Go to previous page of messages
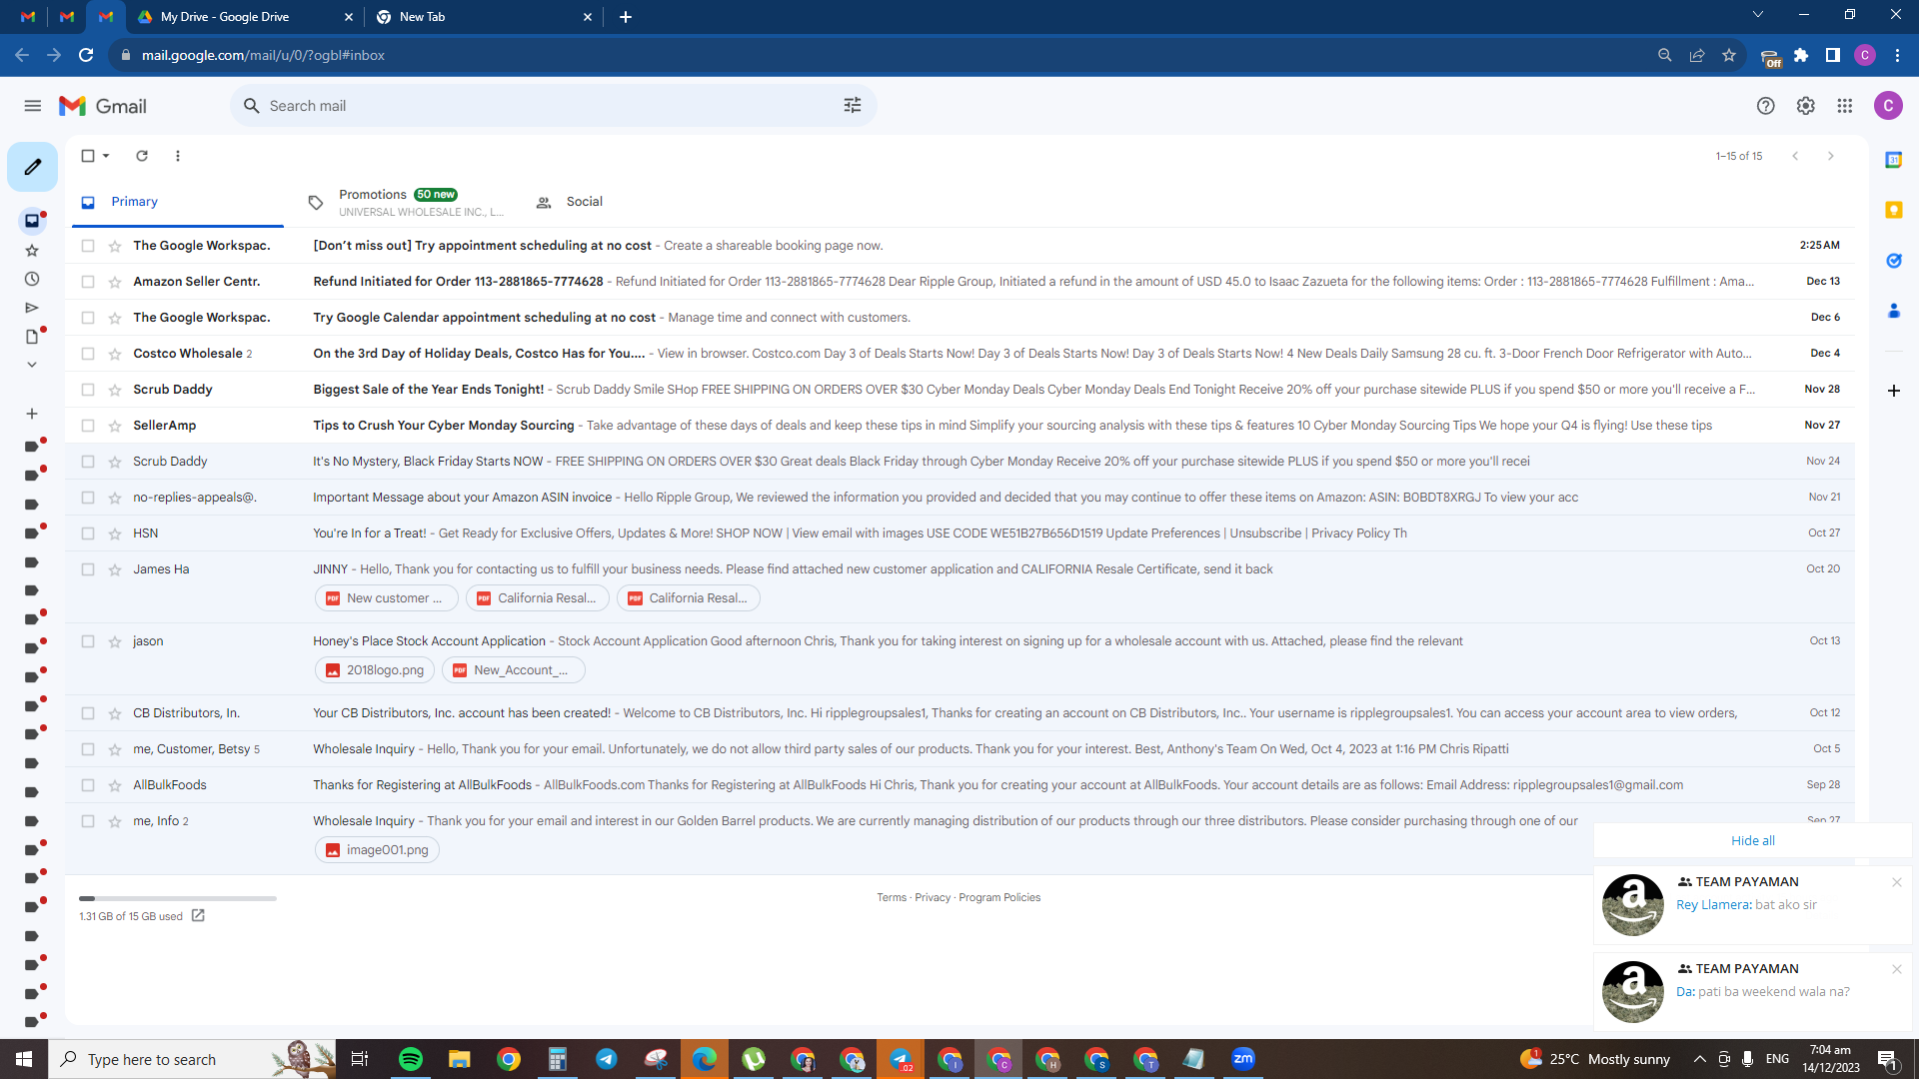Screen dimensions: 1919x1079 tap(1795, 156)
